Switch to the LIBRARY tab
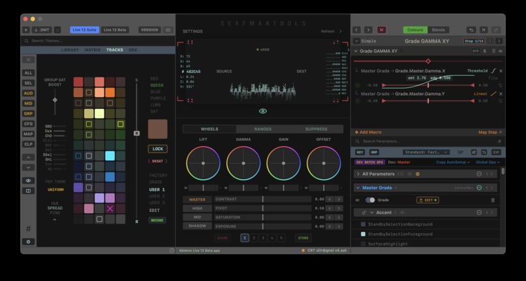This screenshot has width=526, height=281. click(x=70, y=50)
